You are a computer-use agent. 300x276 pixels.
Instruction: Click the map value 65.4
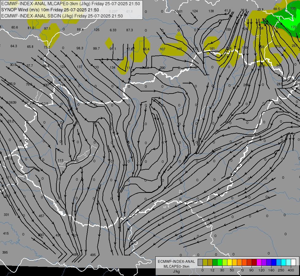[x=146, y=49]
